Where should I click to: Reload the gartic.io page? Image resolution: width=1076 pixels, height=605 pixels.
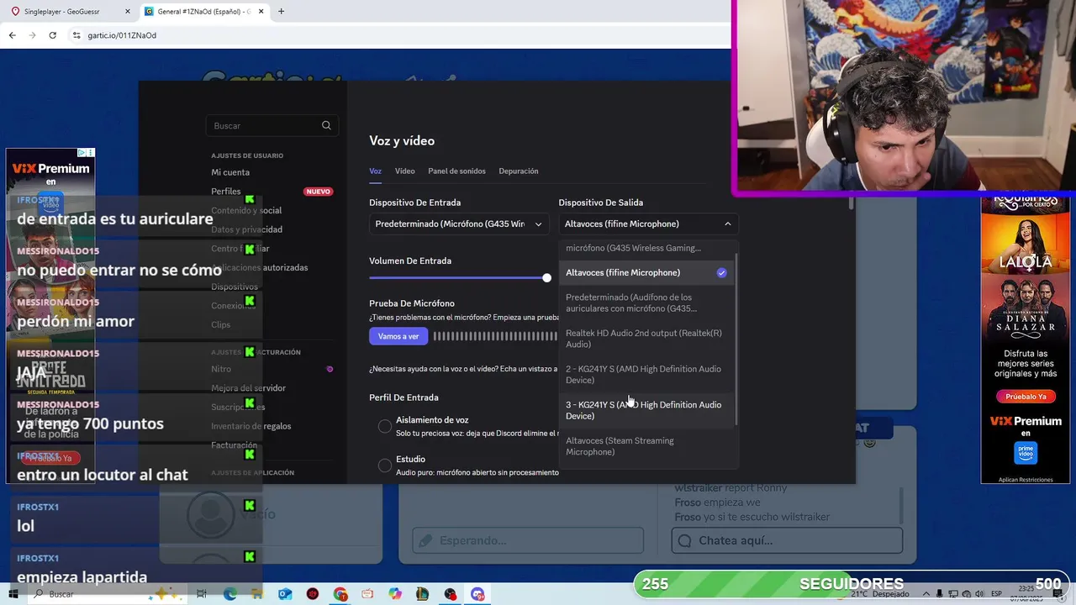[x=52, y=35]
